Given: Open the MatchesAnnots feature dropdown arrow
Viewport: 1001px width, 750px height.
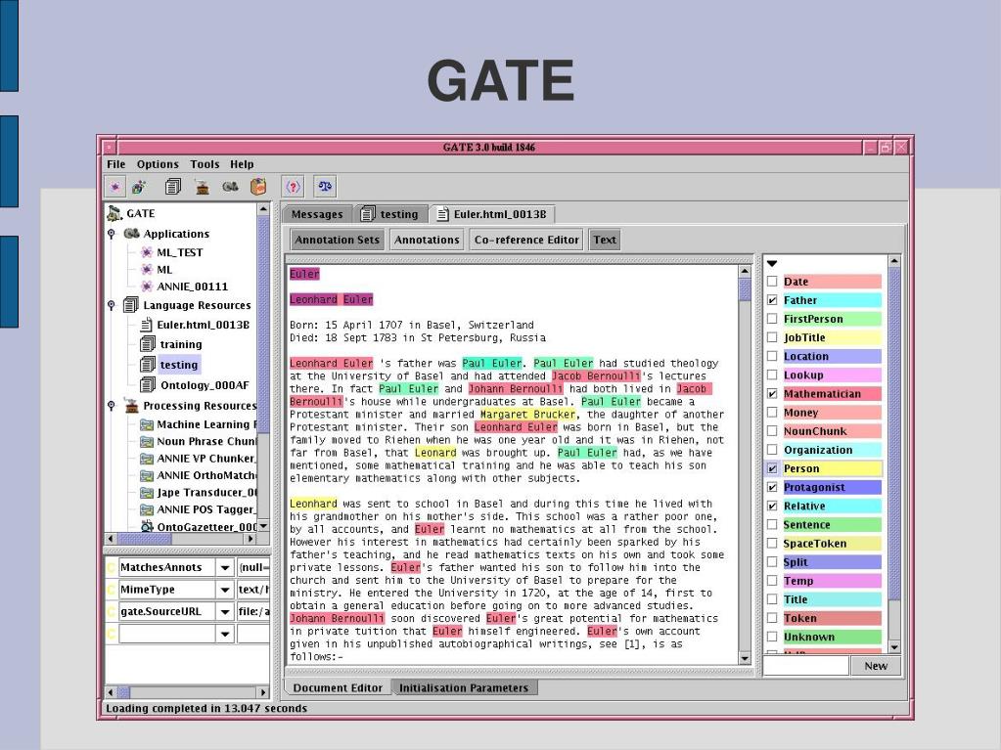Looking at the screenshot, I should tap(225, 567).
